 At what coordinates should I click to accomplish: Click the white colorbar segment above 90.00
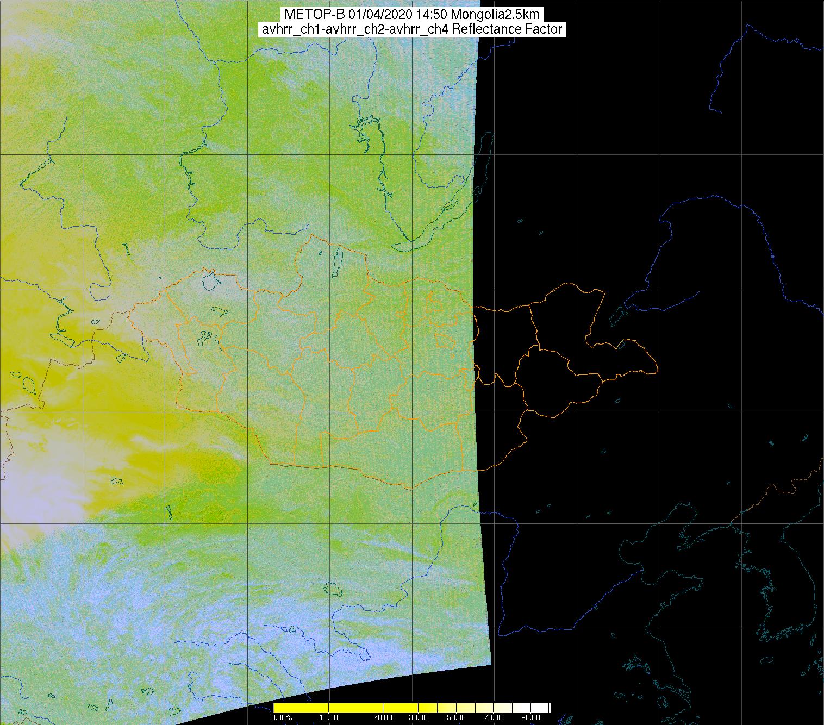click(540, 708)
